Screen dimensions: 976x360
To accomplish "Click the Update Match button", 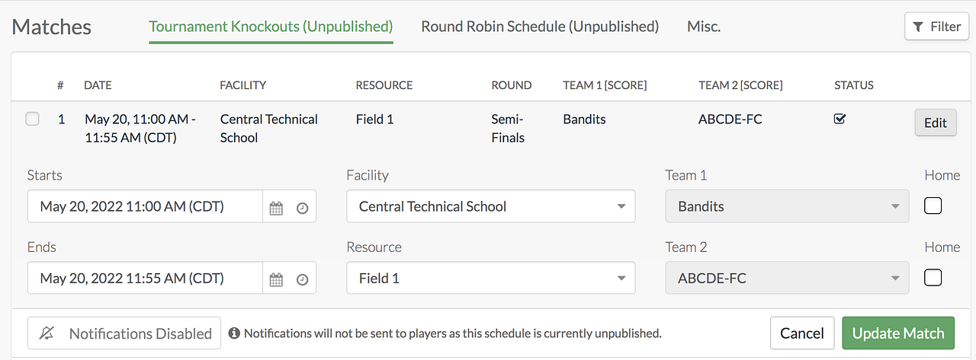I will [898, 333].
